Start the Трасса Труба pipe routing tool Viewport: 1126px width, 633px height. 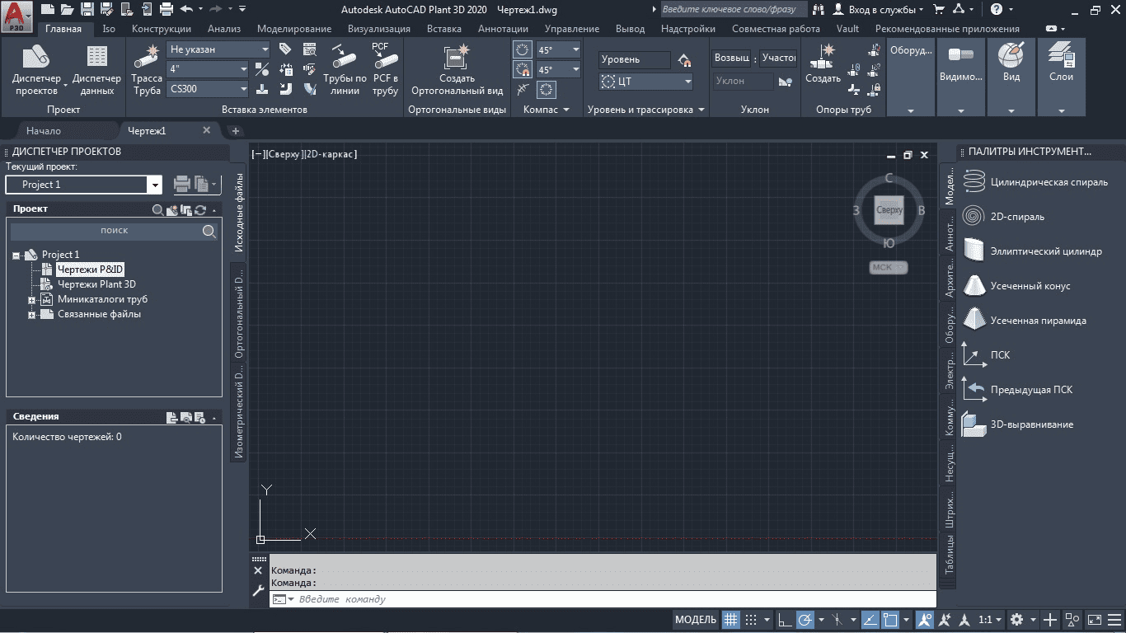coord(147,69)
